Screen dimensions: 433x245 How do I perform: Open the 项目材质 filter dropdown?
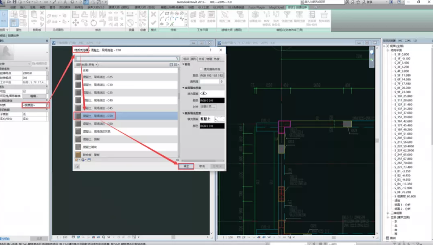[97, 65]
